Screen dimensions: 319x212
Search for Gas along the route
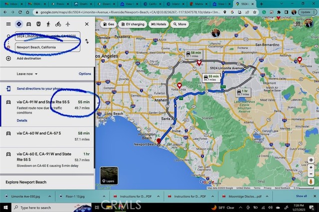(x=109, y=24)
